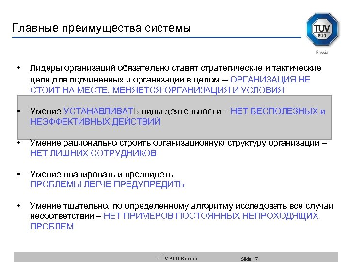Click the blue text 'НЕТ БЕСПОЛЕЗНЫХ и'
This screenshot has width=349, height=262.
tap(278, 111)
